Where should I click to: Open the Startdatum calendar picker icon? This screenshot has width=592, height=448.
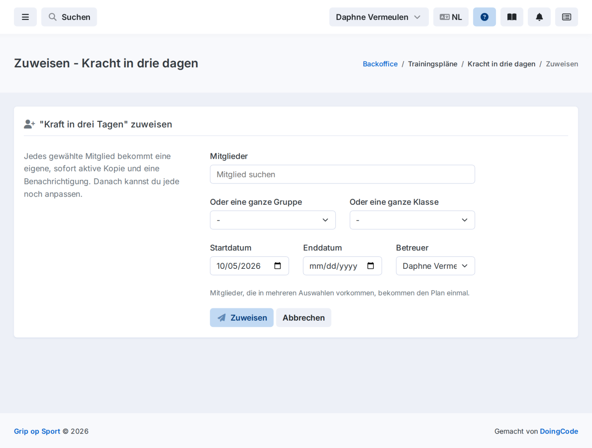277,266
